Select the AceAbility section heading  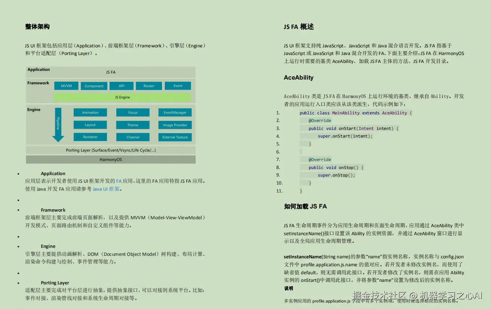coord(299,77)
